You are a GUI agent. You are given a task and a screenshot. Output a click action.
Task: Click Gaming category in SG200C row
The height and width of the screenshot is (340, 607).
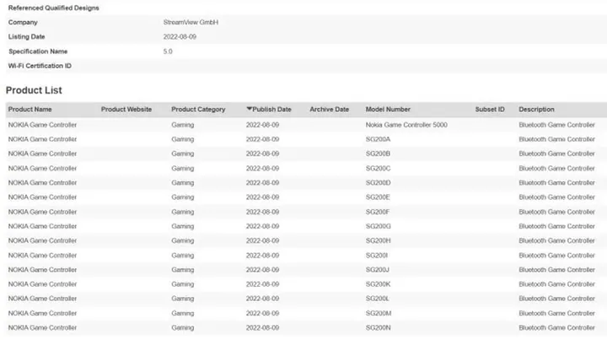tap(183, 169)
